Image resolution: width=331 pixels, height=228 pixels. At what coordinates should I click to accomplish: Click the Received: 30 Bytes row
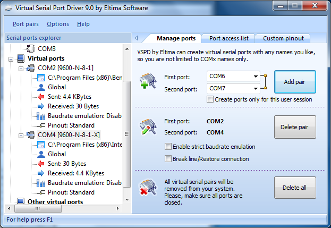point(73,106)
